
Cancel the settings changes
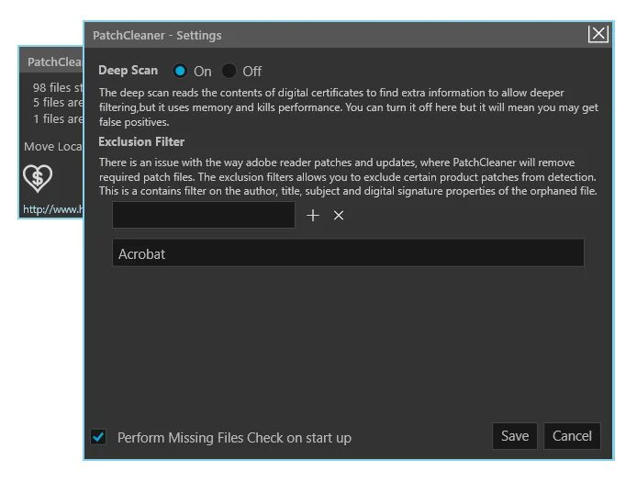tap(572, 436)
